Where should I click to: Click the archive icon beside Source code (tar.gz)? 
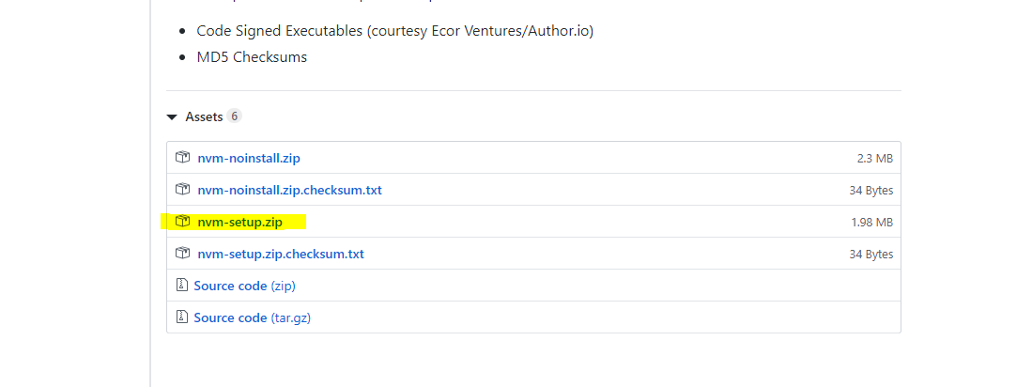pos(182,317)
